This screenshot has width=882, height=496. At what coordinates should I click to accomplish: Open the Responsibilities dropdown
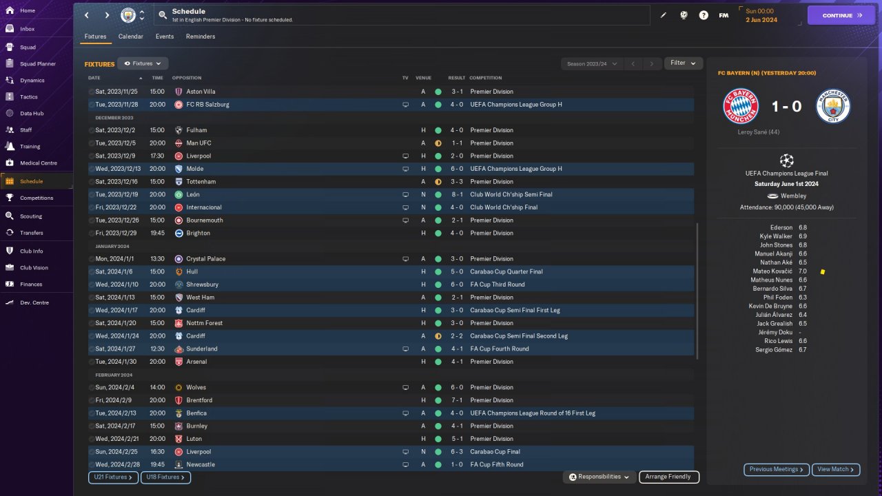click(599, 477)
